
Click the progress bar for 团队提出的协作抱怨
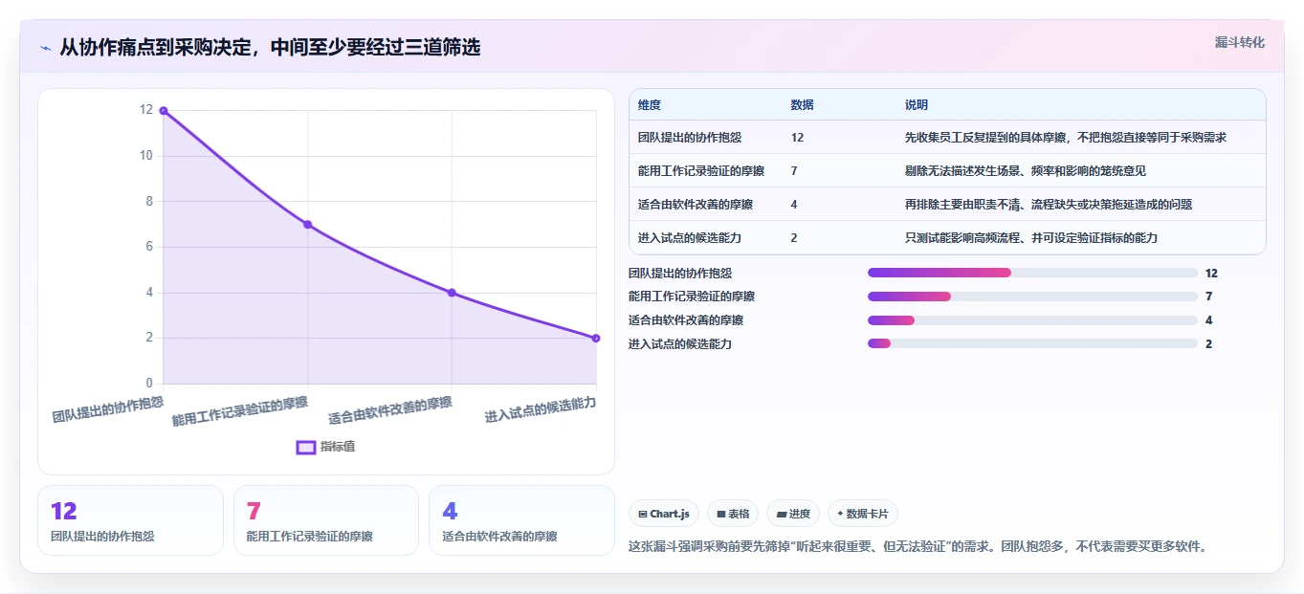[x=1032, y=274]
